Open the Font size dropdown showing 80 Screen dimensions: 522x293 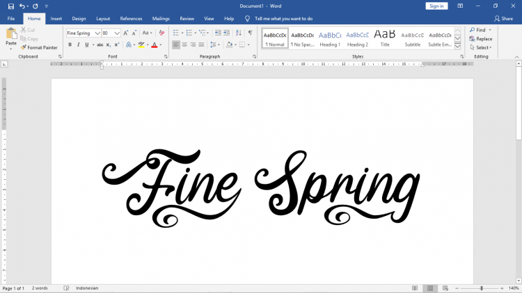coord(117,33)
